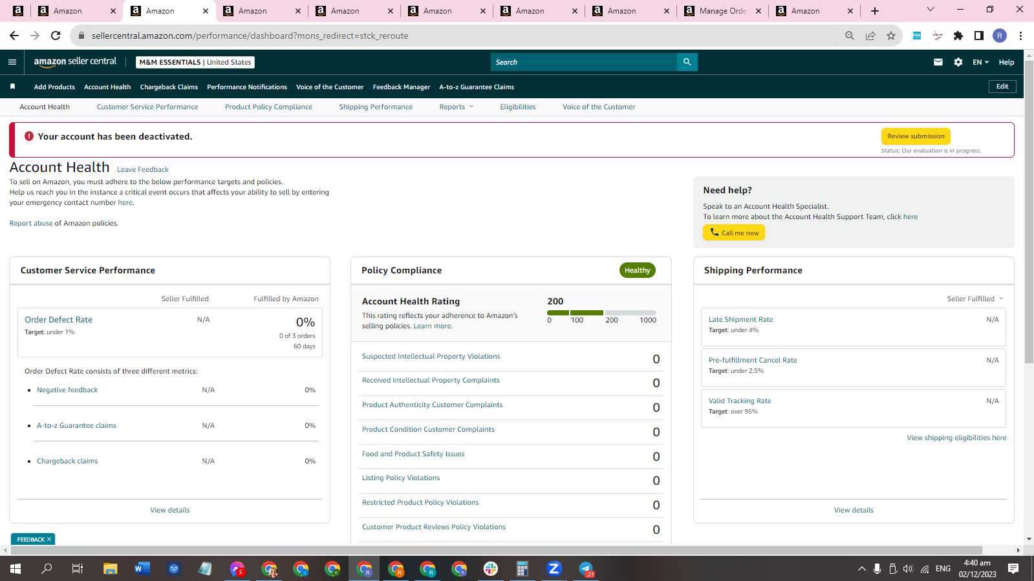Click the Call me now button
The width and height of the screenshot is (1034, 581).
click(734, 233)
